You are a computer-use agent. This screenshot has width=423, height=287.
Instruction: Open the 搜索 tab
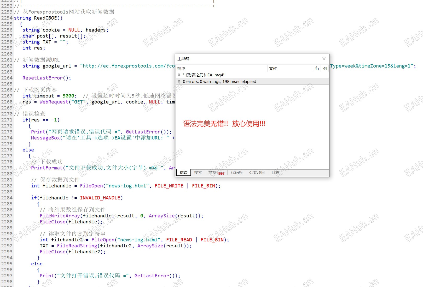[198, 172]
